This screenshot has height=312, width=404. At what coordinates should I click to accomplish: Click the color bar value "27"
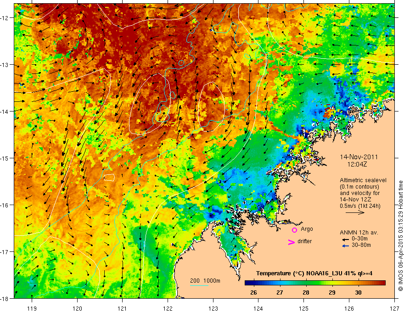tap(280, 292)
